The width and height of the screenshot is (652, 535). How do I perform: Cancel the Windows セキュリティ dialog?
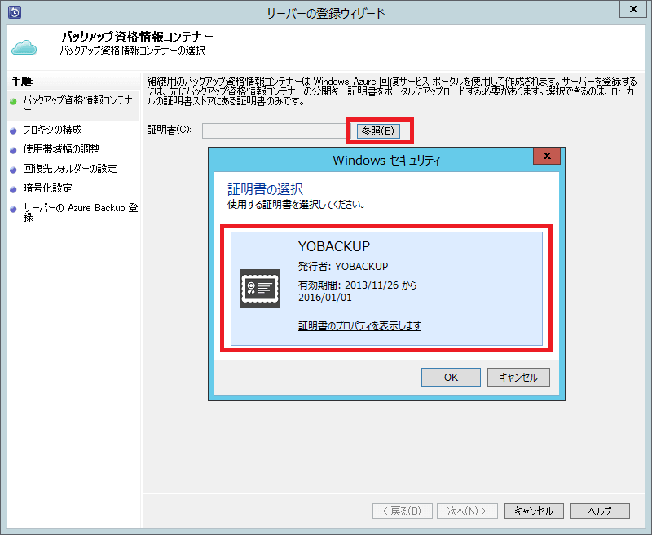[x=518, y=376]
